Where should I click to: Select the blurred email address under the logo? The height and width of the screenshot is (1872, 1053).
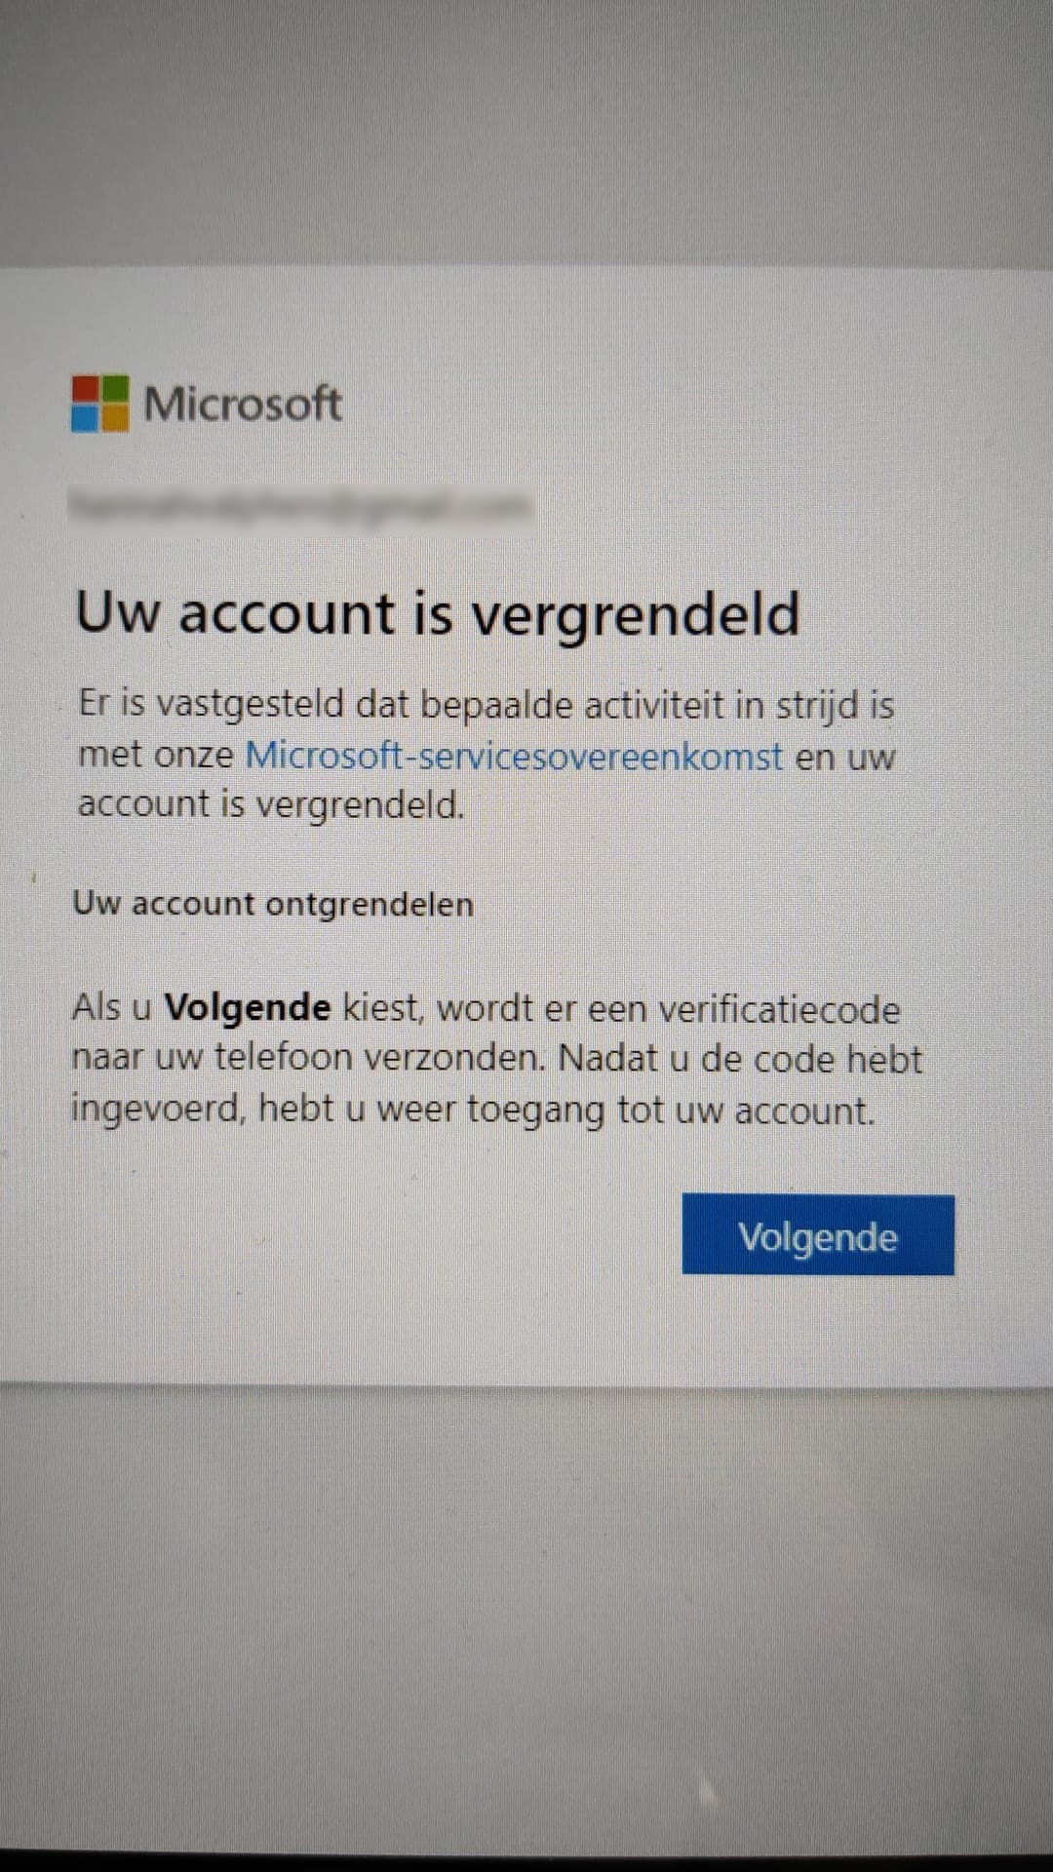[x=302, y=506]
